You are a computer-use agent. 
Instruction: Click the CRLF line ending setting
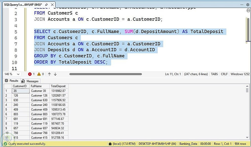224,74
